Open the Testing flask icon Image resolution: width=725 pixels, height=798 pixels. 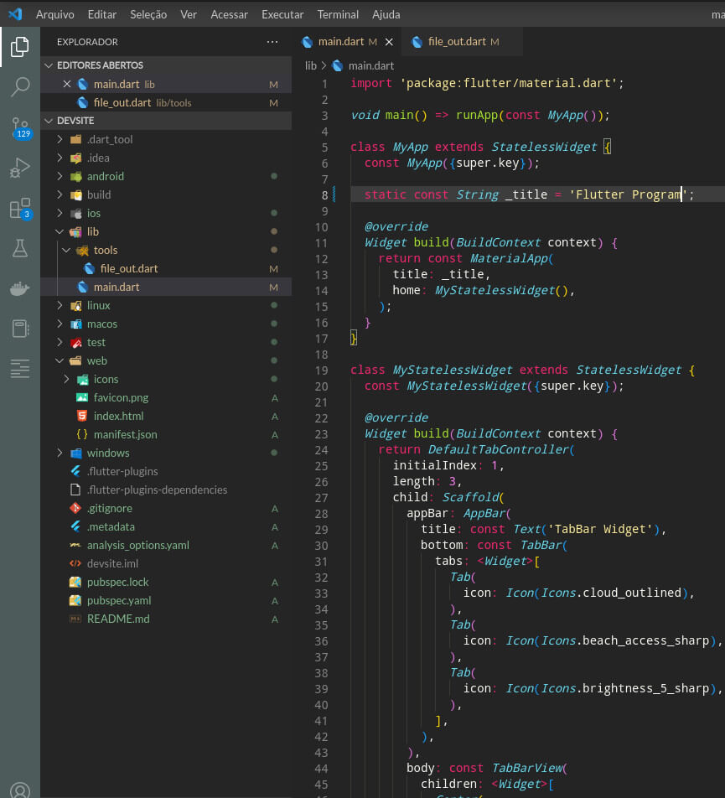pos(20,248)
